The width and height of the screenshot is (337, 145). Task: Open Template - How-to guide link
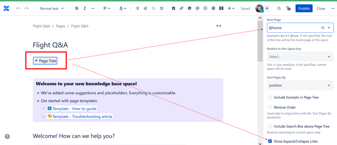tap(72, 109)
